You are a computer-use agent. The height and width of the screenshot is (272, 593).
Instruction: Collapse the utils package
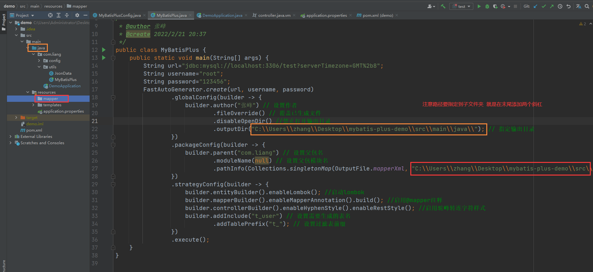39,67
